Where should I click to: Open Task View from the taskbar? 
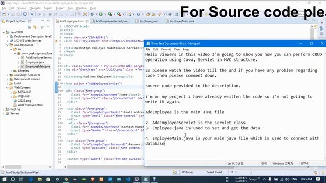point(21,179)
